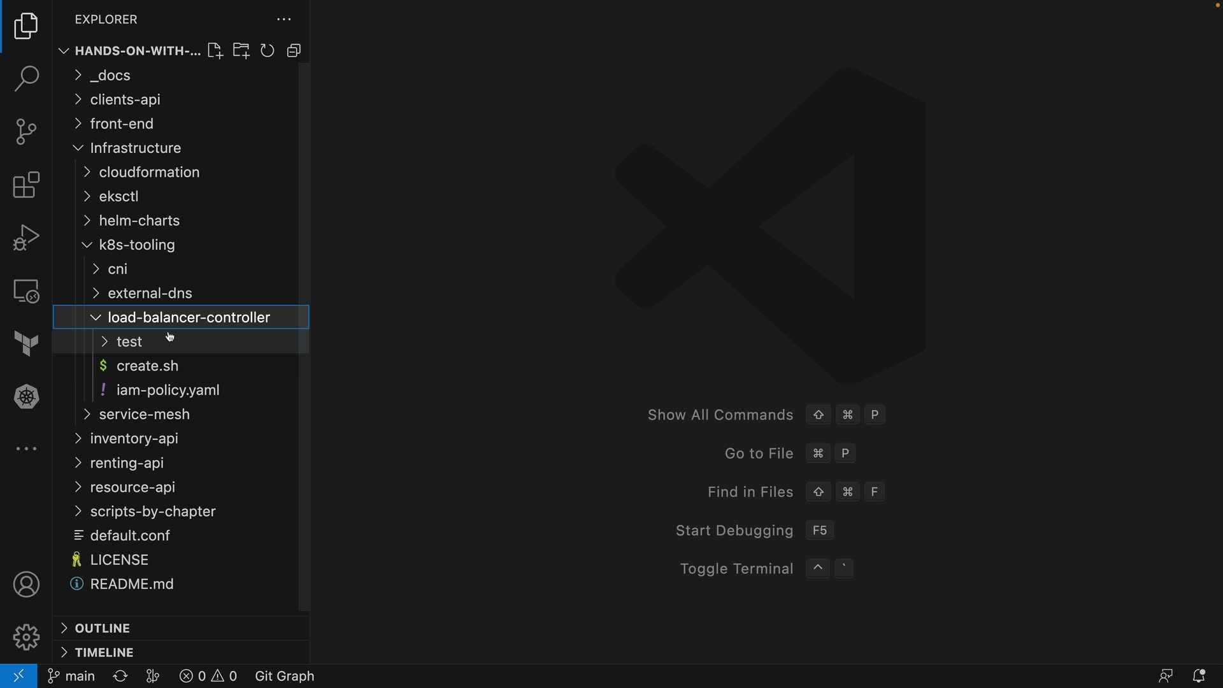Open iam-policy.yaml file
Screen dimensions: 1223x688
coord(168,391)
